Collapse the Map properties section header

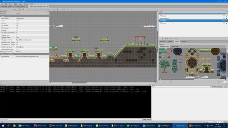coord(25,16)
